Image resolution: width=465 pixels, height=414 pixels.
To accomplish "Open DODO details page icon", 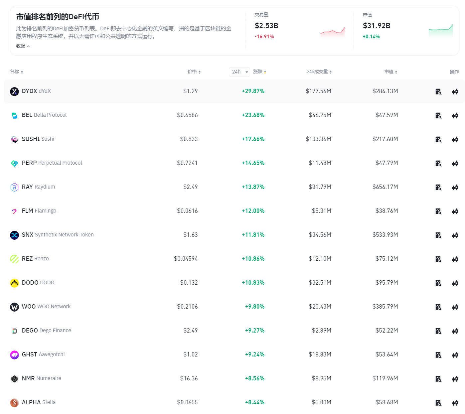I will [438, 283].
